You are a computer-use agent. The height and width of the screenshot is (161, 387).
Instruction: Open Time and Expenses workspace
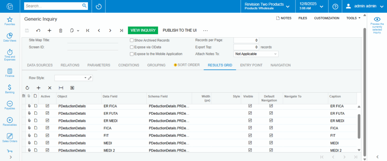(10, 54)
